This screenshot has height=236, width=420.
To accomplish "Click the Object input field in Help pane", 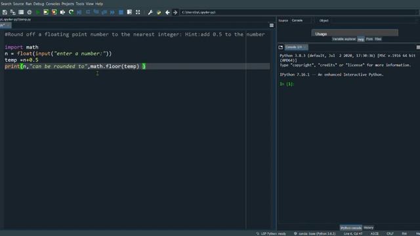I will (373, 20).
